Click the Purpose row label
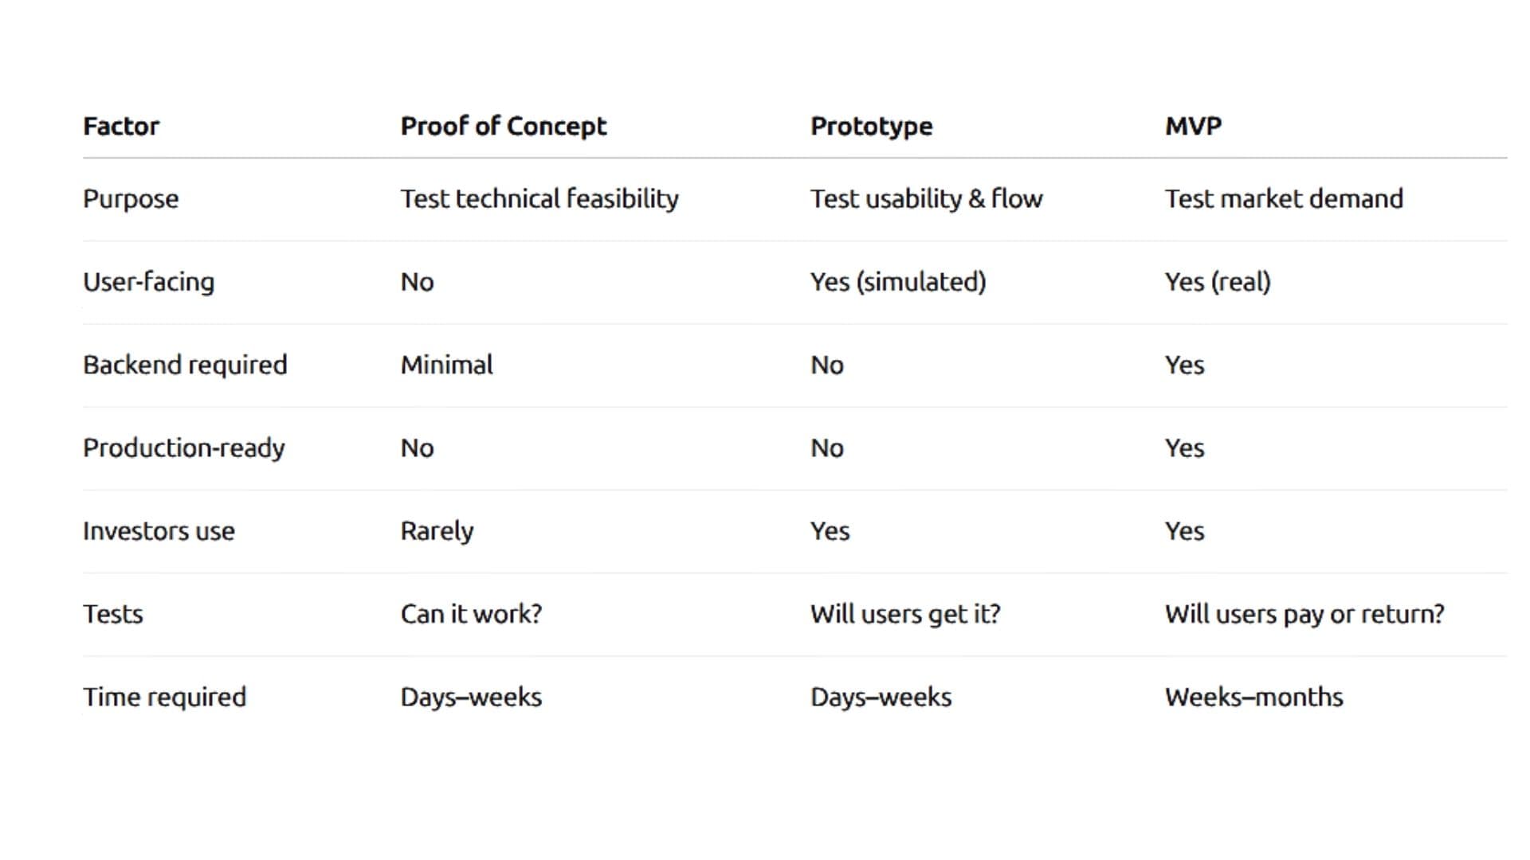This screenshot has height=860, width=1530. 131,199
